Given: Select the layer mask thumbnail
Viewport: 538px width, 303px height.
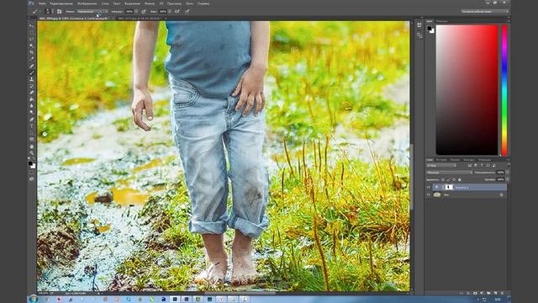Looking at the screenshot, I should [449, 187].
